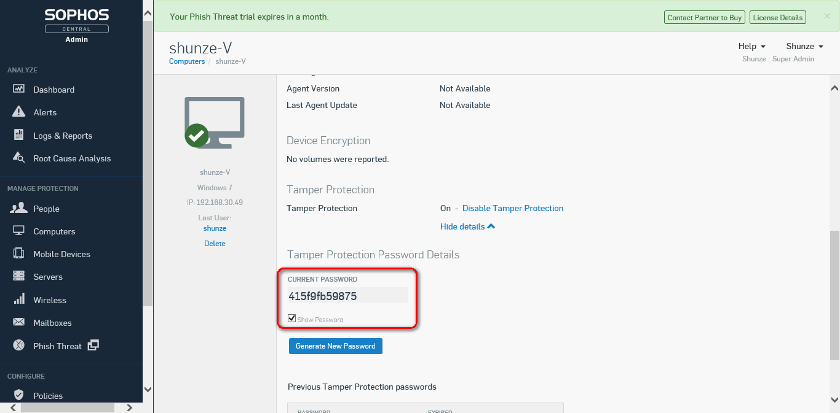This screenshot has width=840, height=413.
Task: Dismiss the Phish Threat trial banner
Action: click(x=827, y=17)
